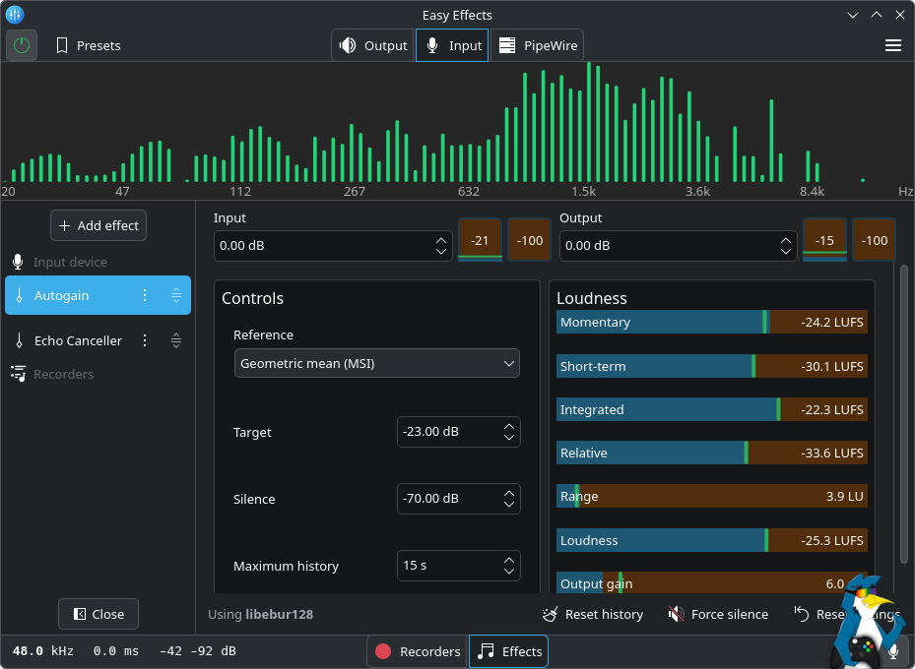Switch to the PipeWire tab
Viewport: 915px width, 669px height.
pyautogui.click(x=537, y=45)
